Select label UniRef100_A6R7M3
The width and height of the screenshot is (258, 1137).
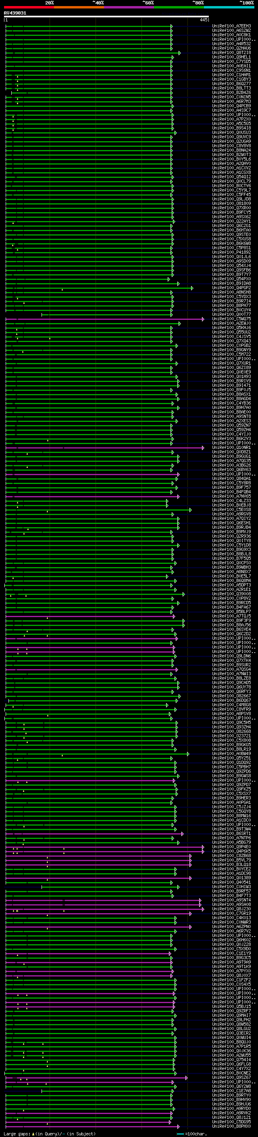231,102
